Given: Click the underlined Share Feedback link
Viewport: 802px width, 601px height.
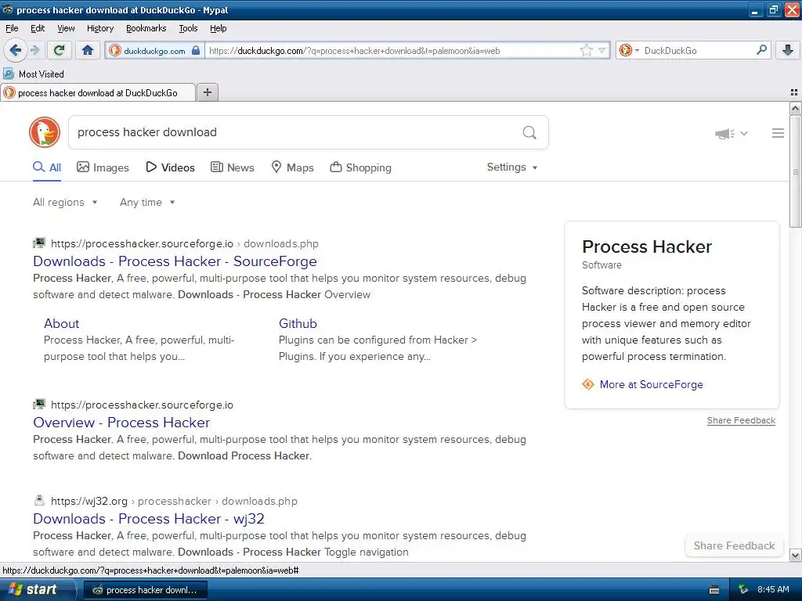Looking at the screenshot, I should pos(741,420).
